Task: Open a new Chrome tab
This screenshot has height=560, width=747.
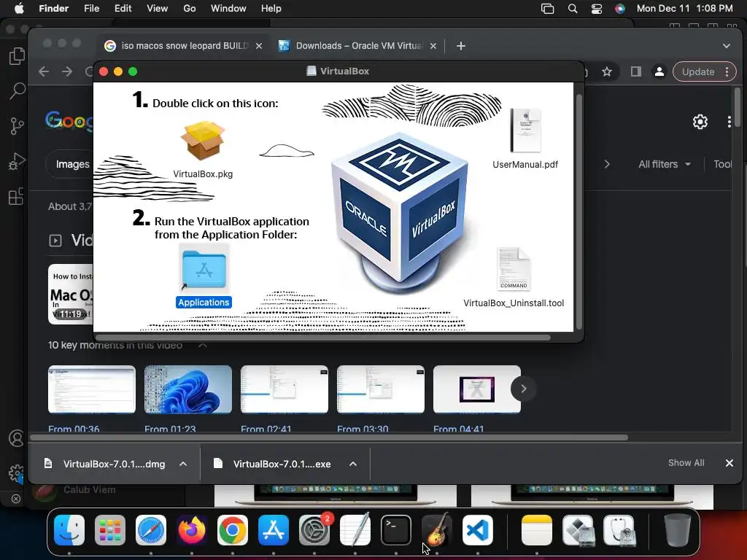Action: pyautogui.click(x=461, y=46)
